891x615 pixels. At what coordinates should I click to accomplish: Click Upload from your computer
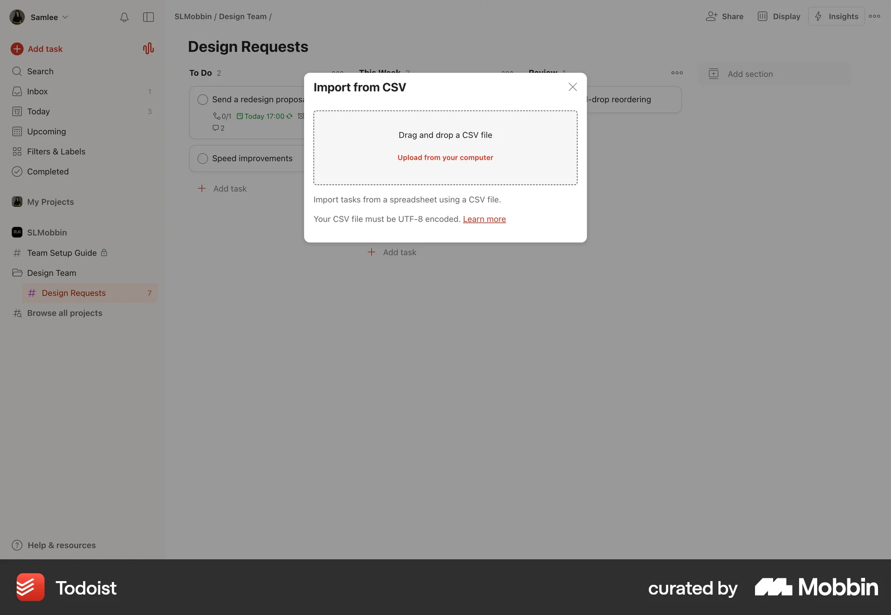pos(445,157)
